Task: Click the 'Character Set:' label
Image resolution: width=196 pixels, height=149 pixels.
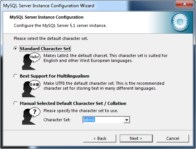Action: coord(57,120)
